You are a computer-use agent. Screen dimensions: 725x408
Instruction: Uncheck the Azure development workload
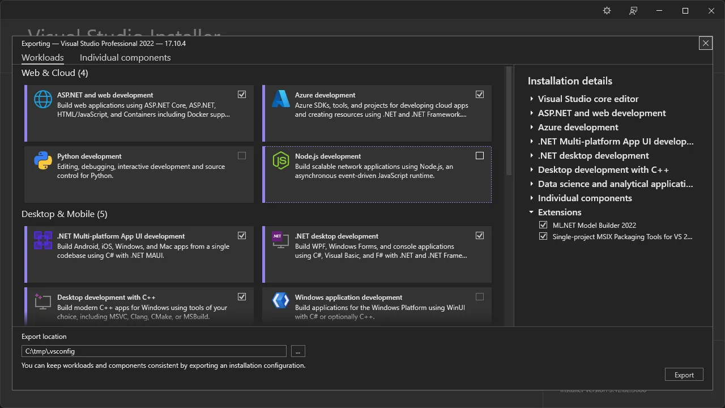tap(480, 94)
